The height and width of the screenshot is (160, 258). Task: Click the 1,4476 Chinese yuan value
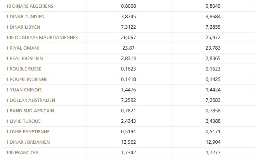(129, 90)
